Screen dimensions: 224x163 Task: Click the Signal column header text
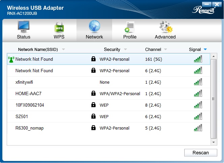pos(195,50)
